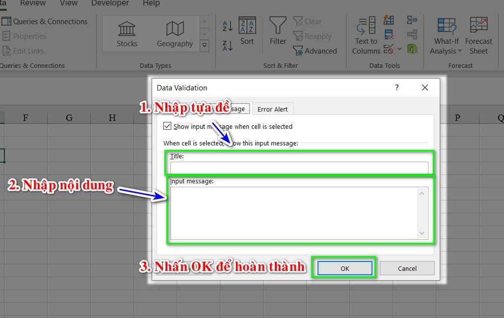
Task: Expand the Data Types gallery
Action: 205,46
